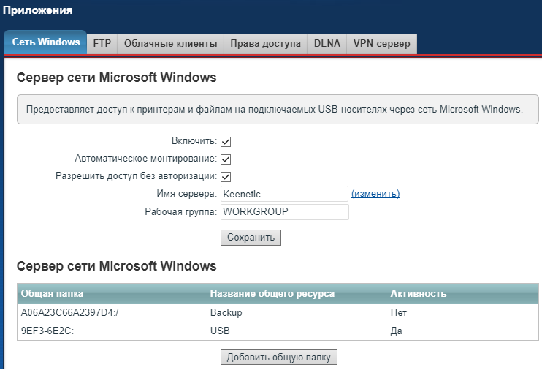Go to Облачные клиенты tab

point(170,44)
